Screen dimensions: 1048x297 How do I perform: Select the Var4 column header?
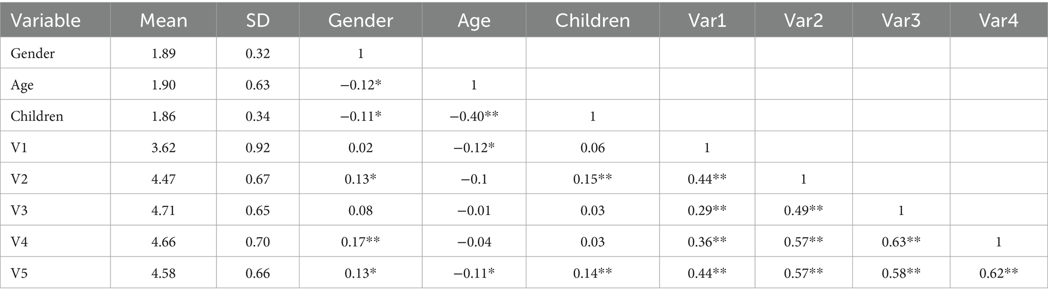[x=998, y=20]
